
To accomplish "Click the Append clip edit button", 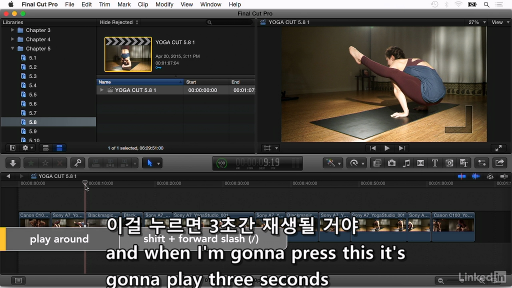I will (124, 163).
